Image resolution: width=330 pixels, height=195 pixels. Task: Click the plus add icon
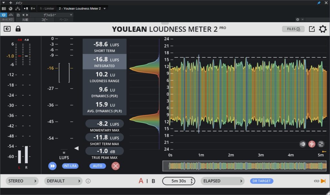pos(11,3)
